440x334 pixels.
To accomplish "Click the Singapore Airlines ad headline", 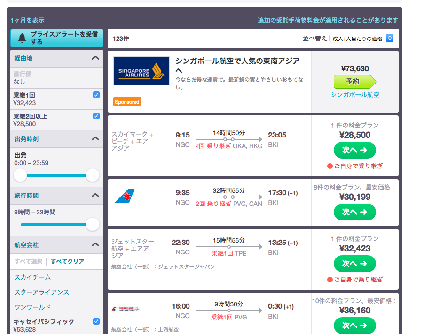I will pos(237,65).
